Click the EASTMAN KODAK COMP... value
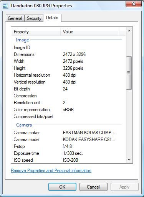 [x=89, y=133]
